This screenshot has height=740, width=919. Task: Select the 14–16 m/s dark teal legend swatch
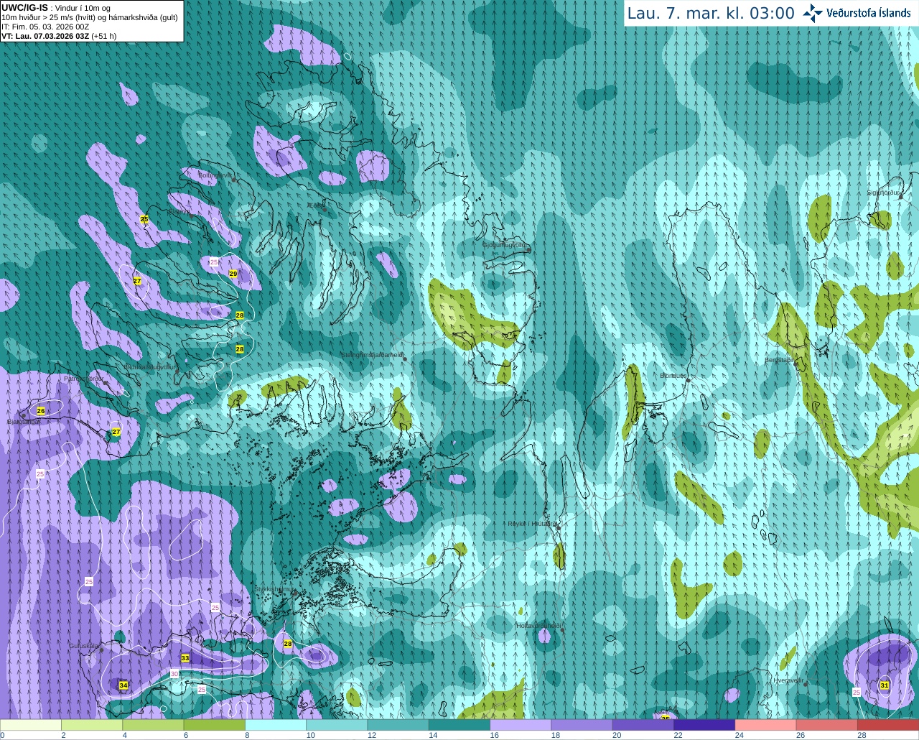(459, 725)
